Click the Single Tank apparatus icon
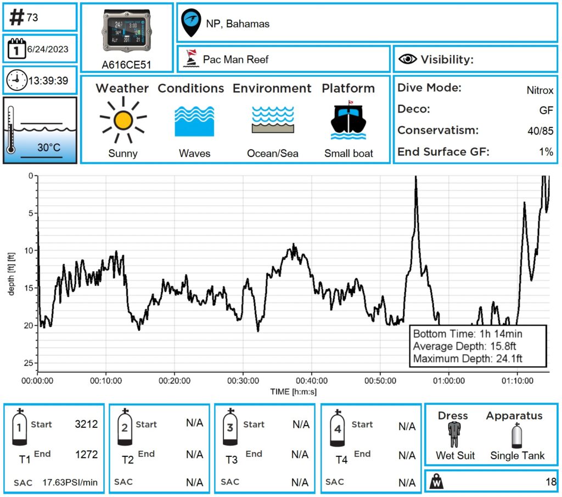 515,434
